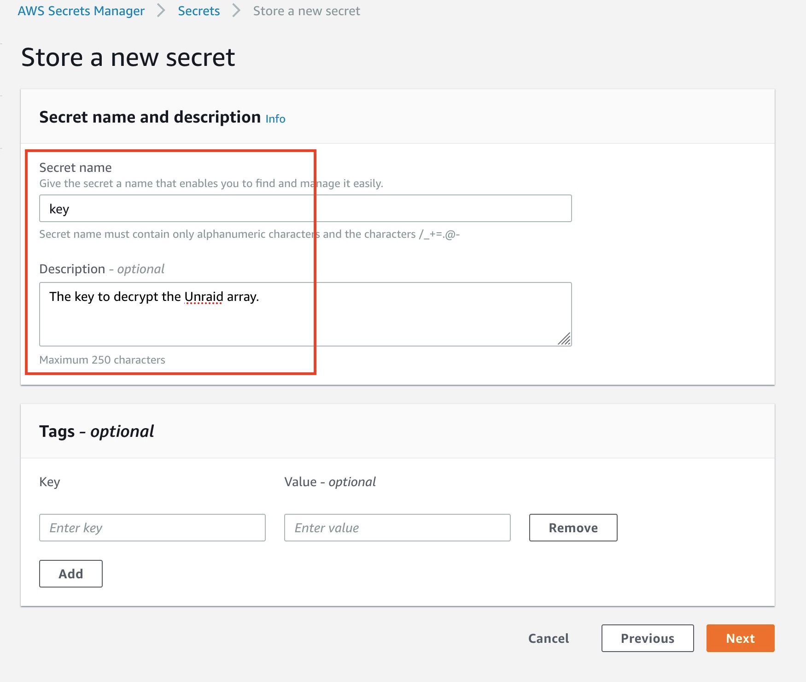Select the Store a new secret breadcrumb
806x682 pixels.
tap(306, 11)
